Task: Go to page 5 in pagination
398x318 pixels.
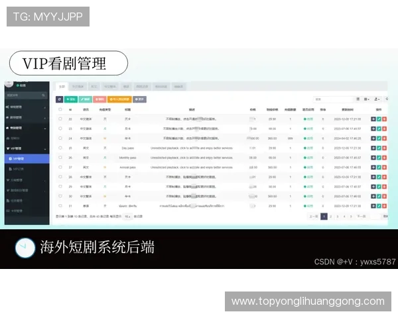Action: 351,217
